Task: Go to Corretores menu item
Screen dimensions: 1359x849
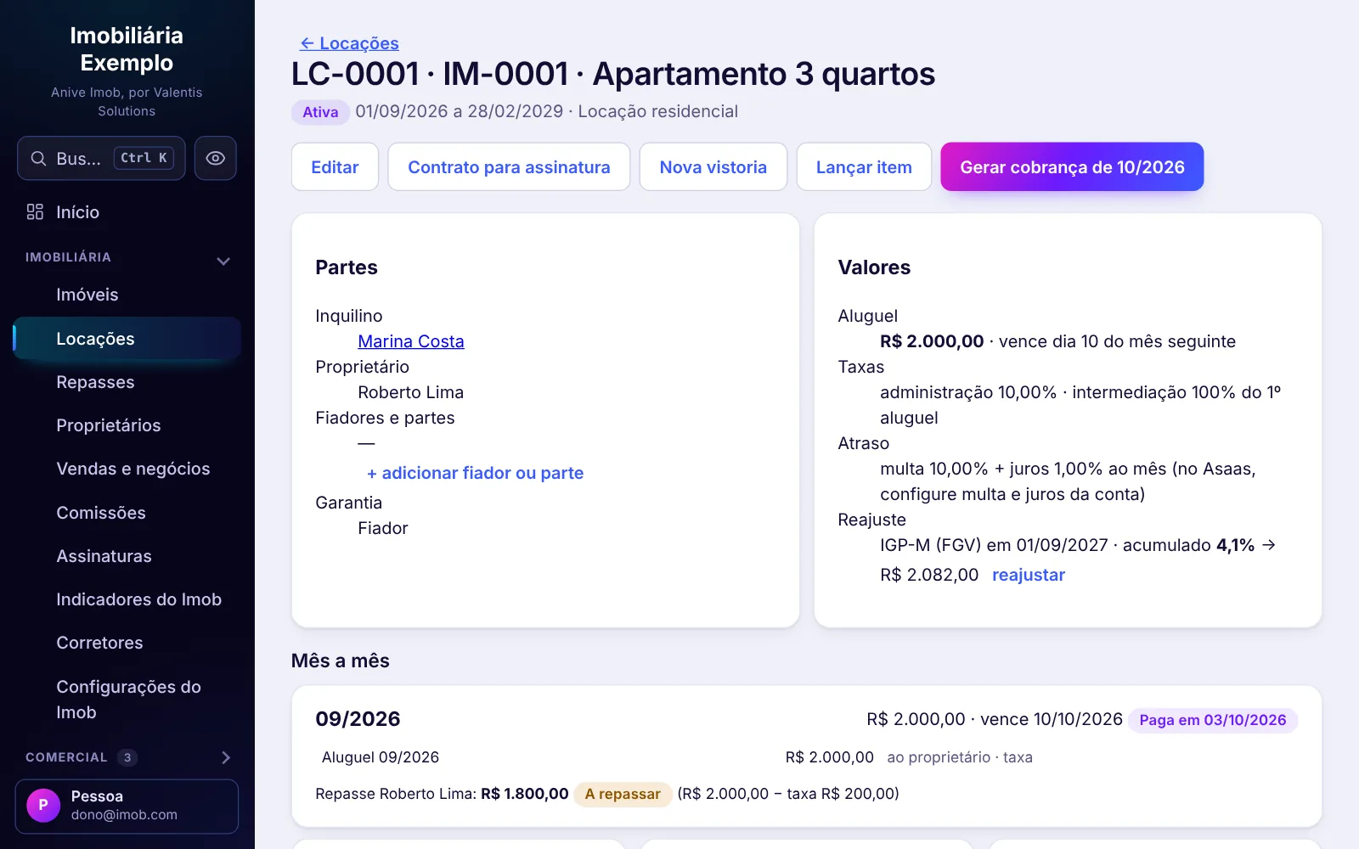Action: tap(127, 643)
